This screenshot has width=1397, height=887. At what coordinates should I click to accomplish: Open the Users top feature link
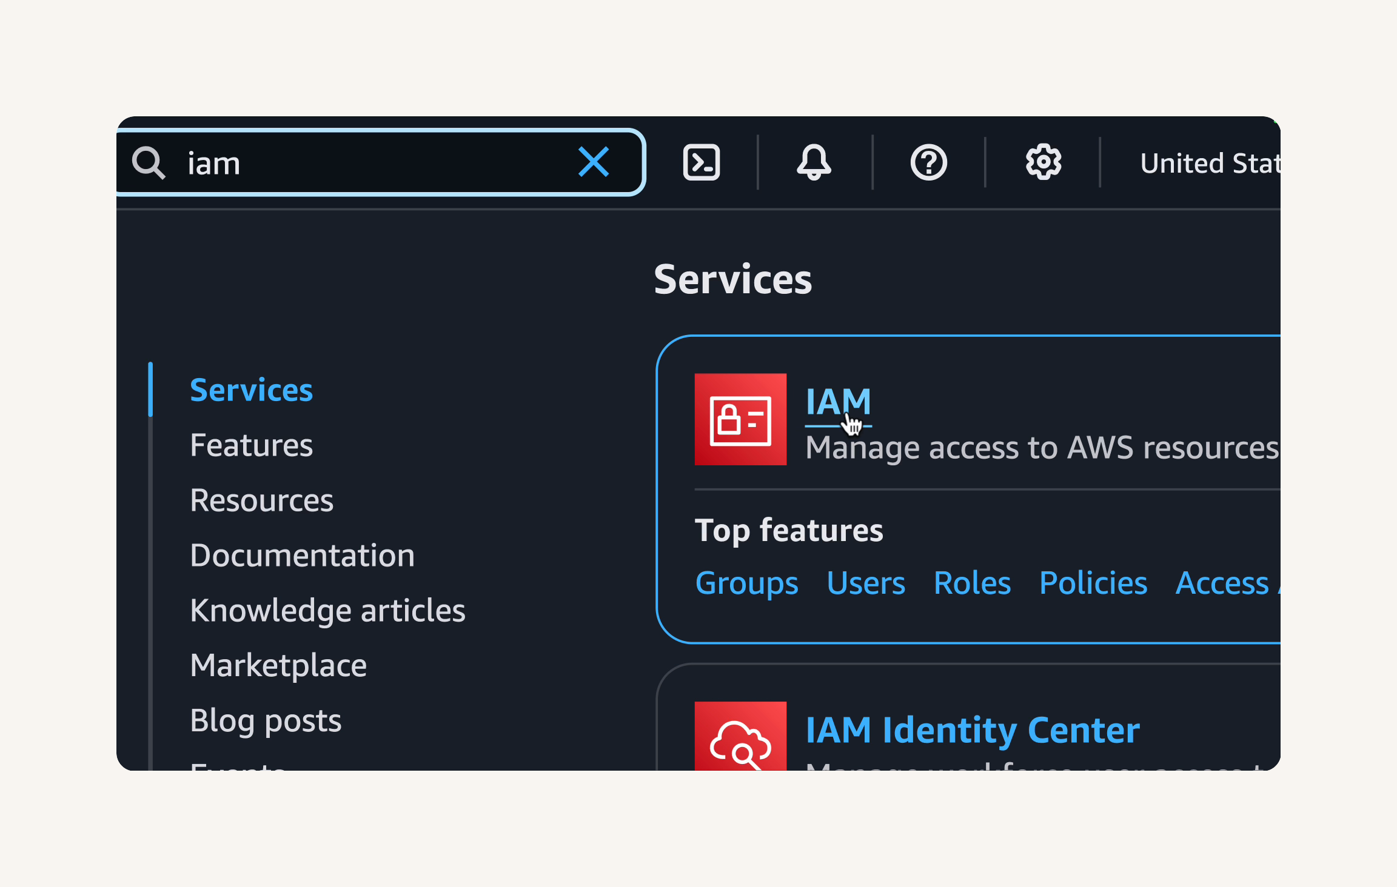(866, 583)
